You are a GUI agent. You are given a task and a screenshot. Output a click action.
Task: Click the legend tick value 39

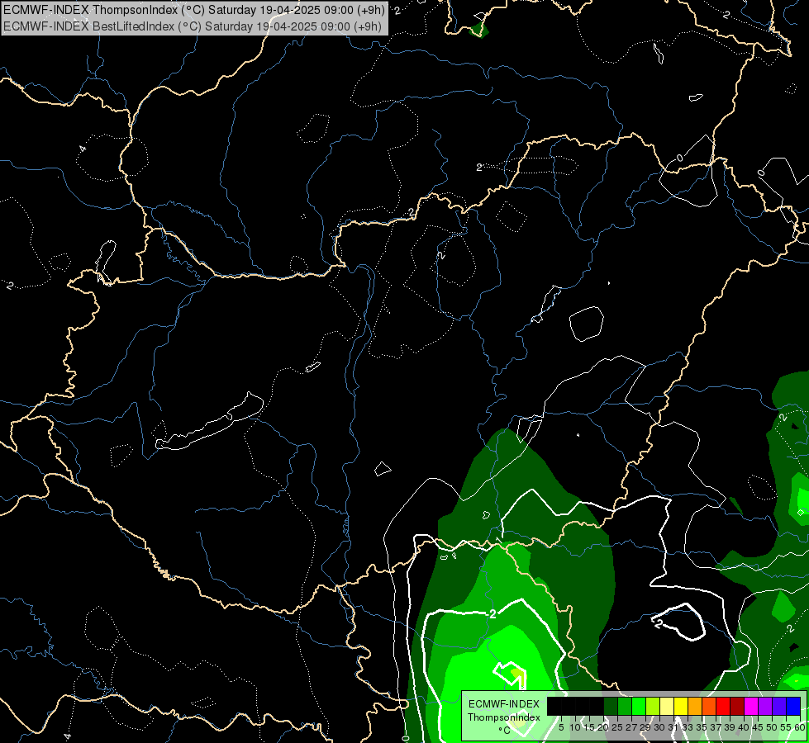click(730, 727)
